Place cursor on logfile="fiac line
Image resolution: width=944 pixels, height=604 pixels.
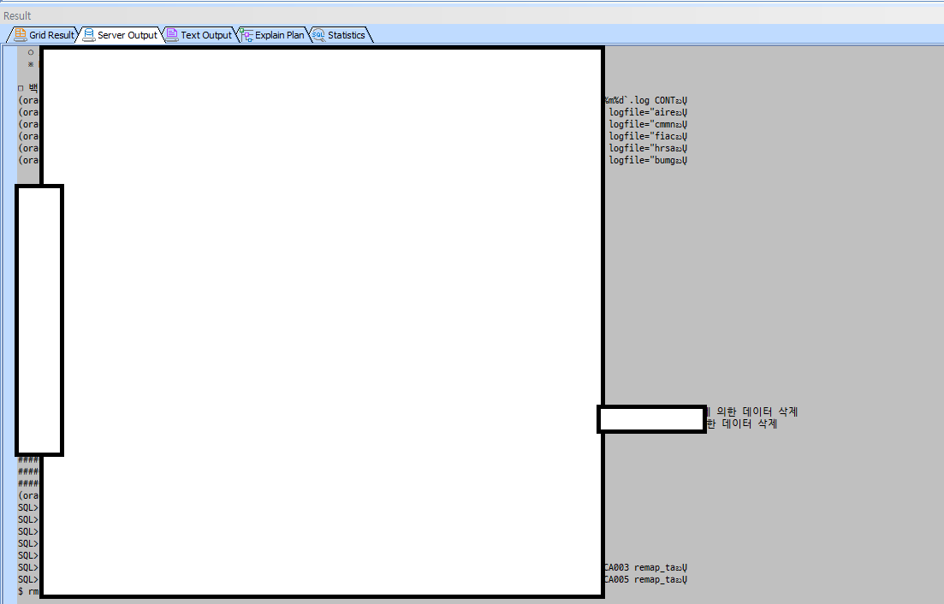coord(648,136)
